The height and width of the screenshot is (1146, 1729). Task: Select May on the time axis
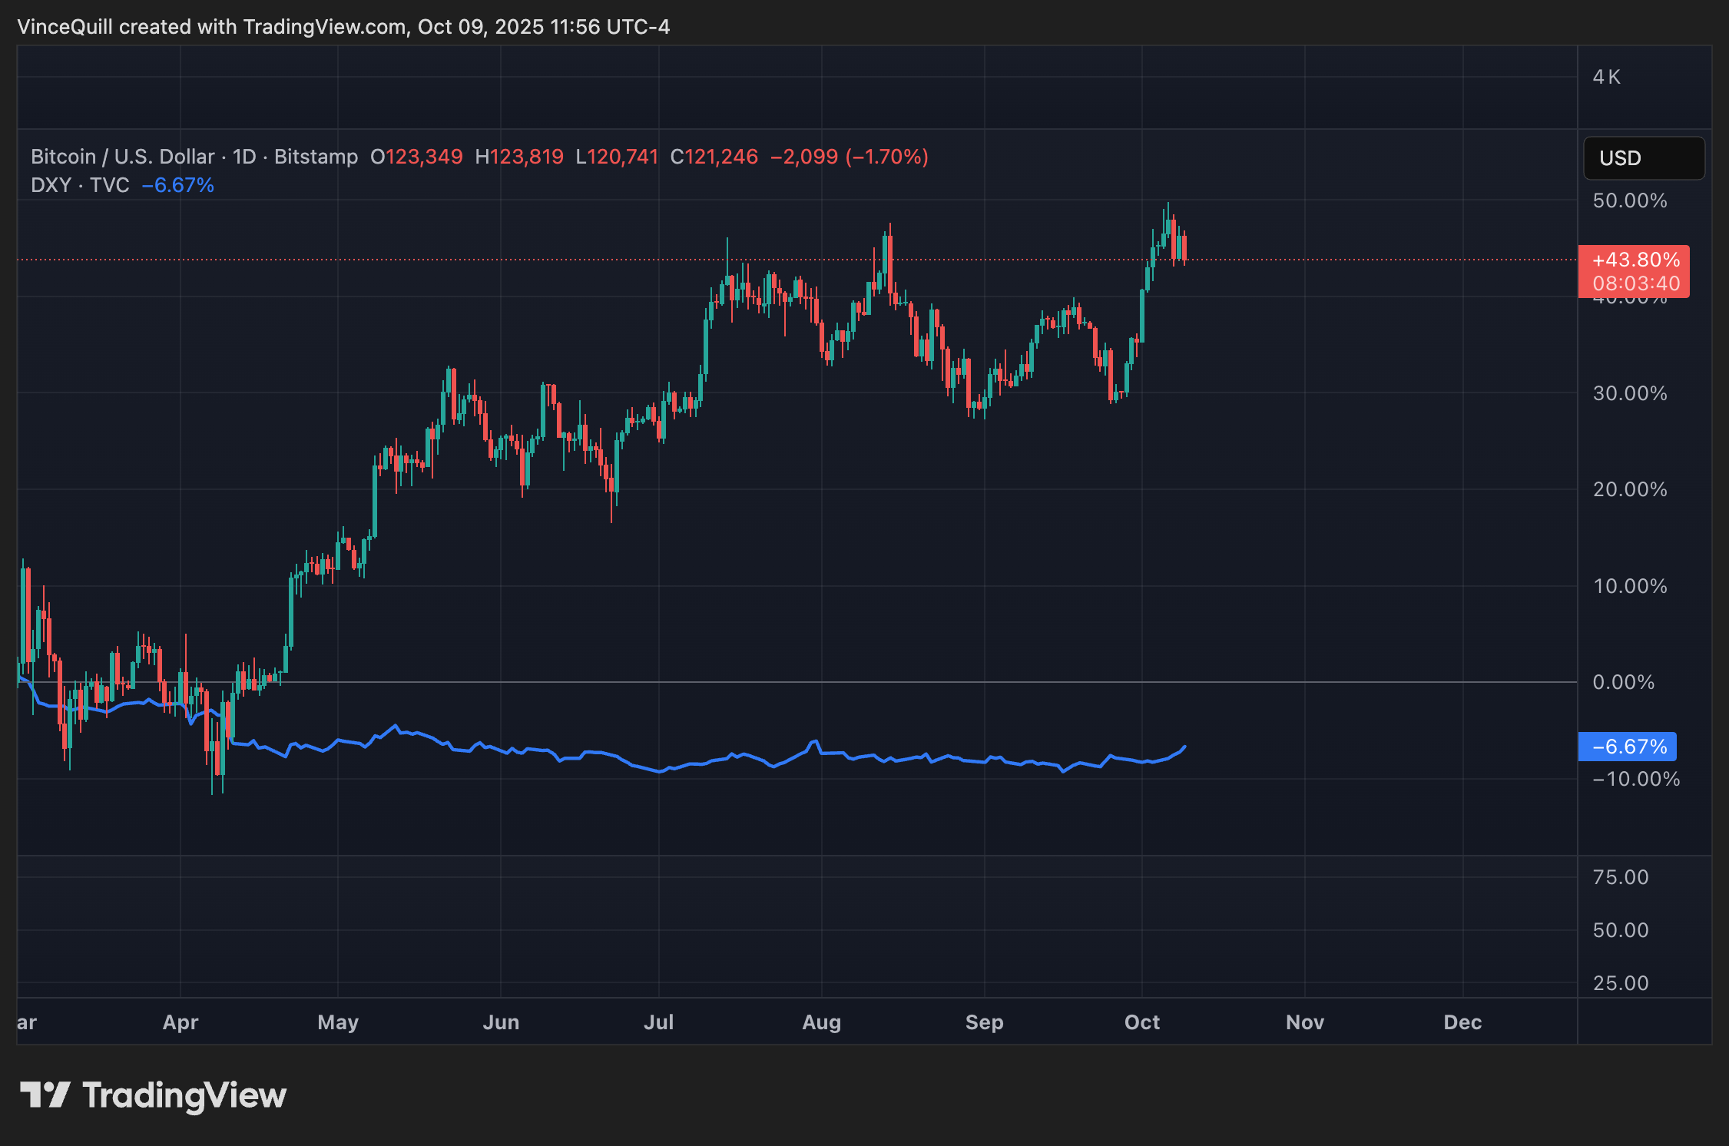(x=337, y=1022)
